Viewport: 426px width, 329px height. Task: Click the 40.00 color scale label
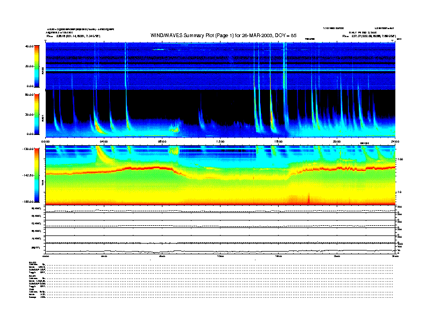click(x=29, y=46)
